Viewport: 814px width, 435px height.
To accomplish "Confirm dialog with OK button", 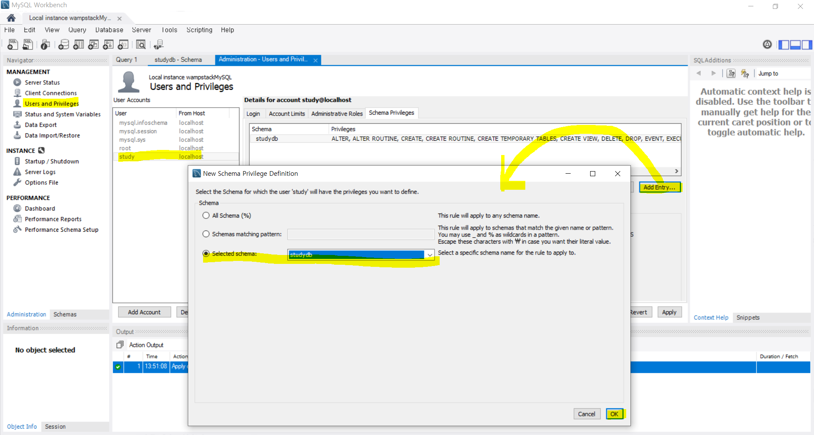I will [x=614, y=414].
